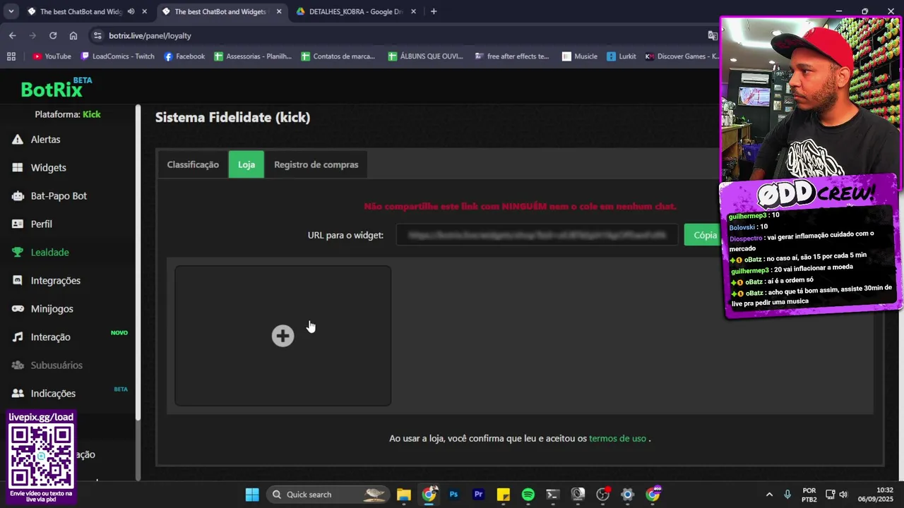Open Interação with the music note icon

(x=50, y=337)
